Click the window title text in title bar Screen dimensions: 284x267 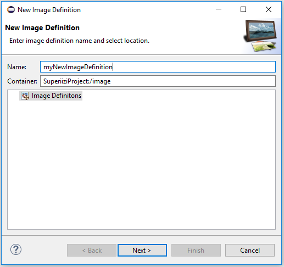pos(49,10)
